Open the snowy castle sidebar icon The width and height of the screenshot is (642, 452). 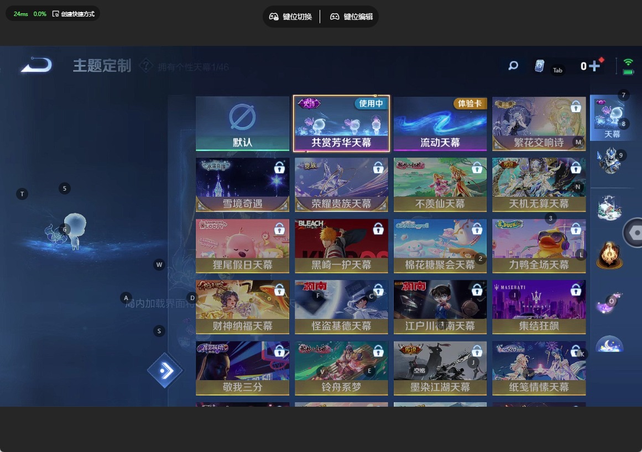[x=609, y=207]
